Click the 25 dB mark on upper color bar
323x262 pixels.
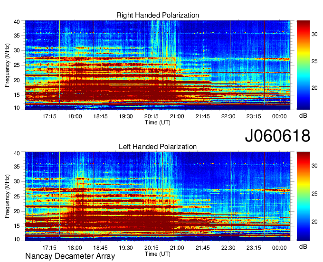314,61
